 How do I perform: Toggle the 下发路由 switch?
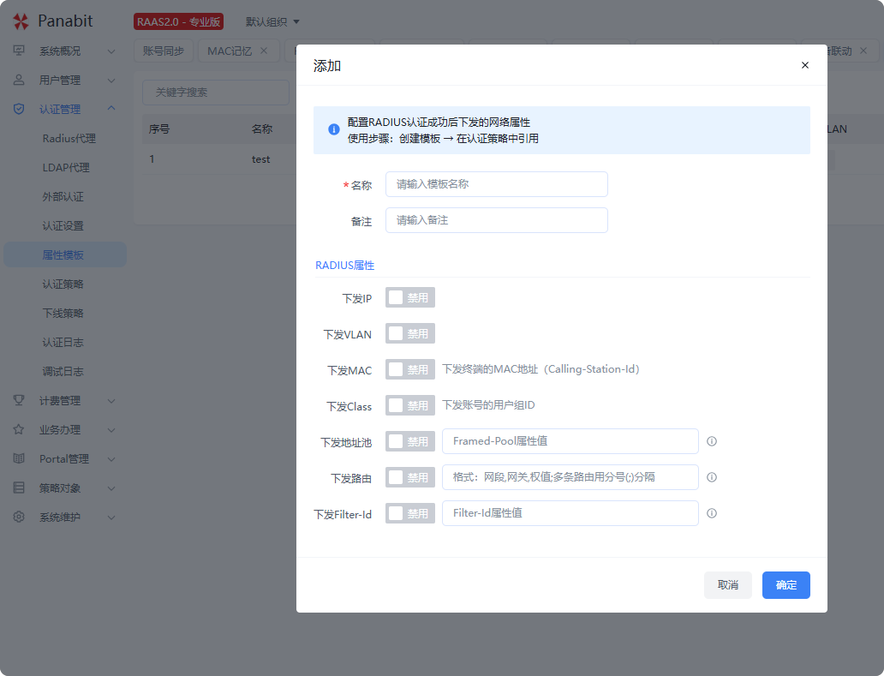click(x=409, y=477)
